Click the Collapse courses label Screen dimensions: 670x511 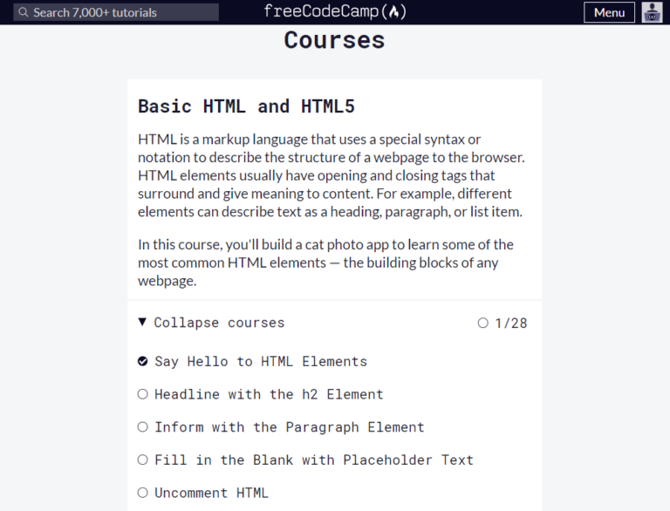(219, 323)
